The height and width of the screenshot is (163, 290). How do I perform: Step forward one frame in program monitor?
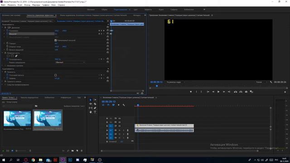(x=223, y=91)
